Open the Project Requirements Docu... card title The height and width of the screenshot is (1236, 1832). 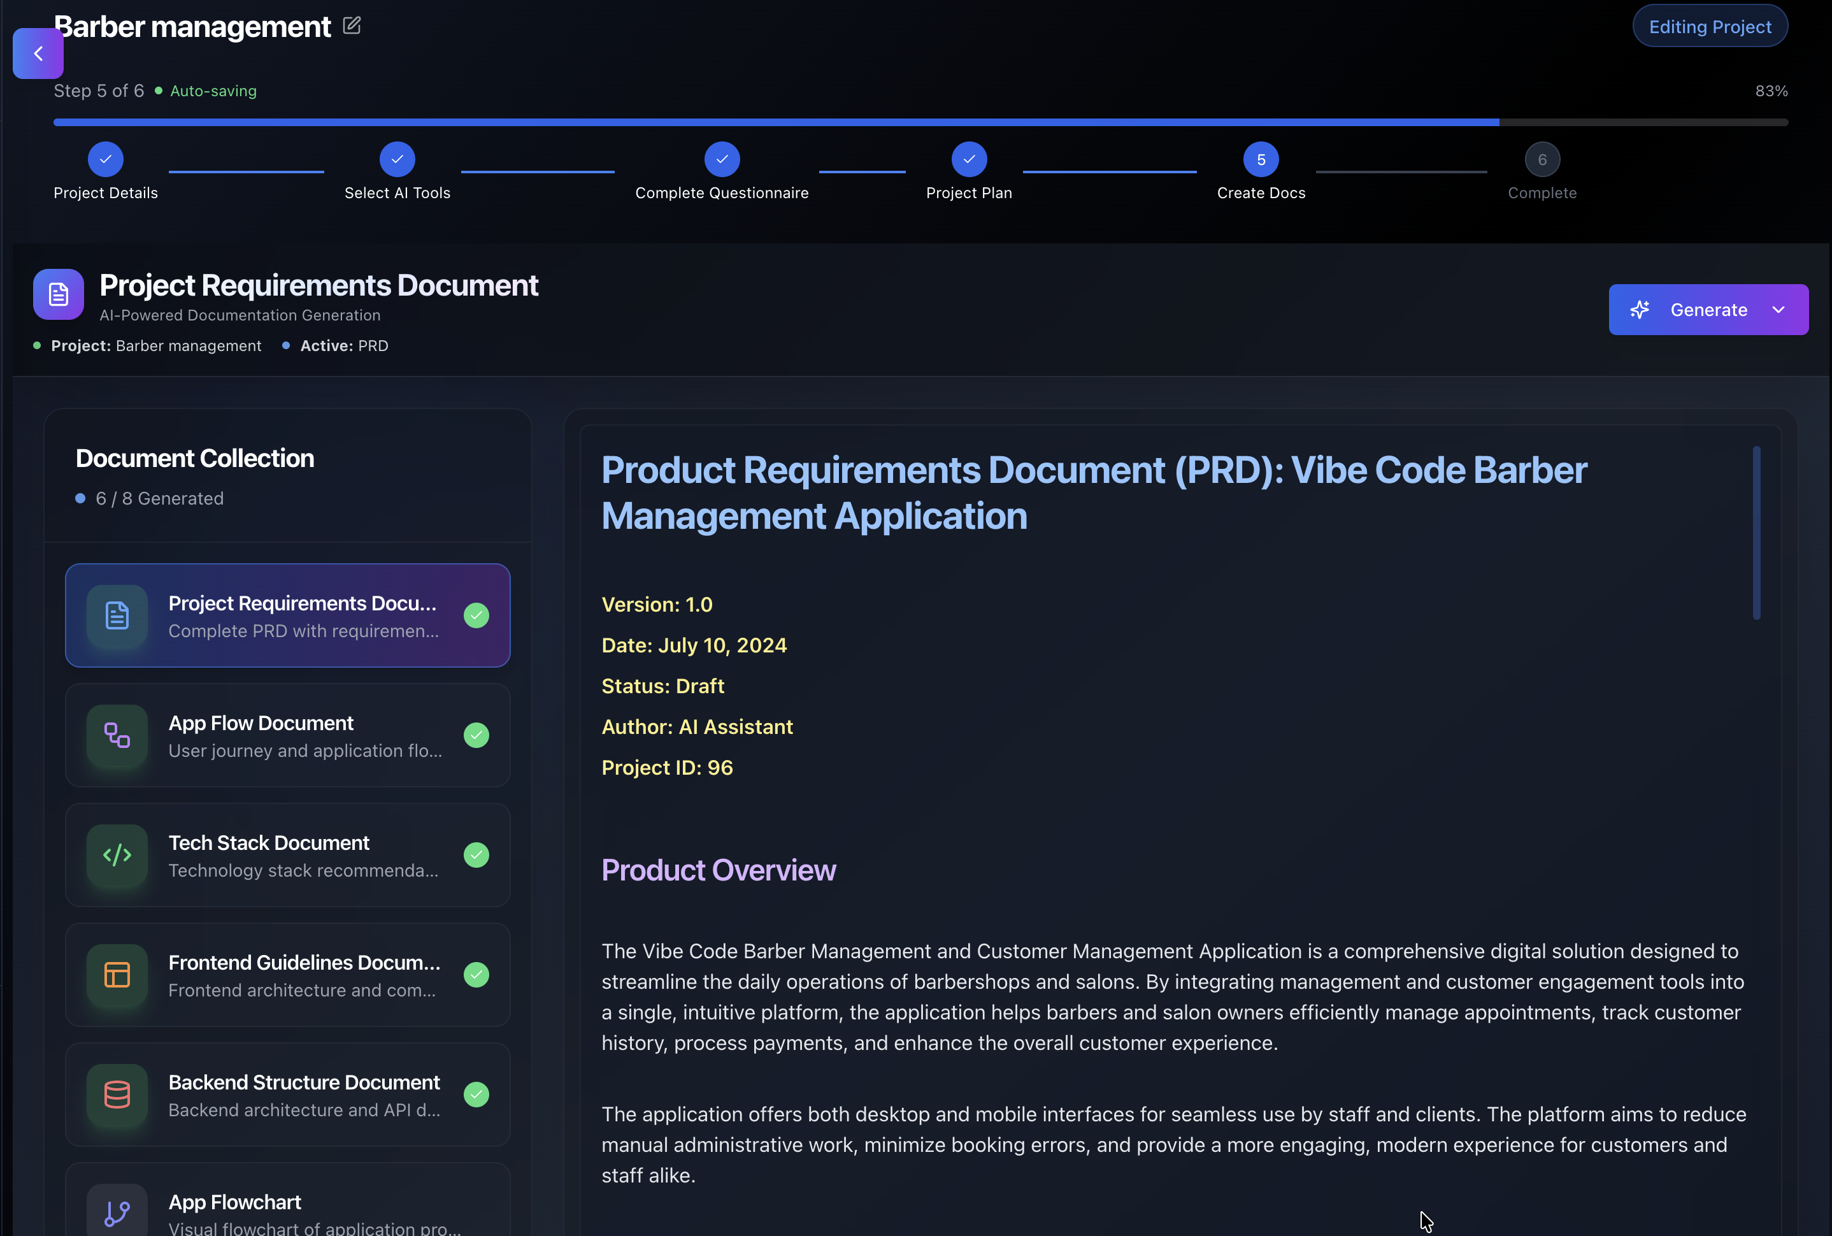303,603
